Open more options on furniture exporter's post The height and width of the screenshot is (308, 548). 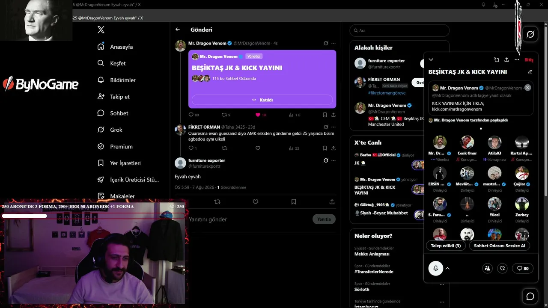click(x=334, y=160)
